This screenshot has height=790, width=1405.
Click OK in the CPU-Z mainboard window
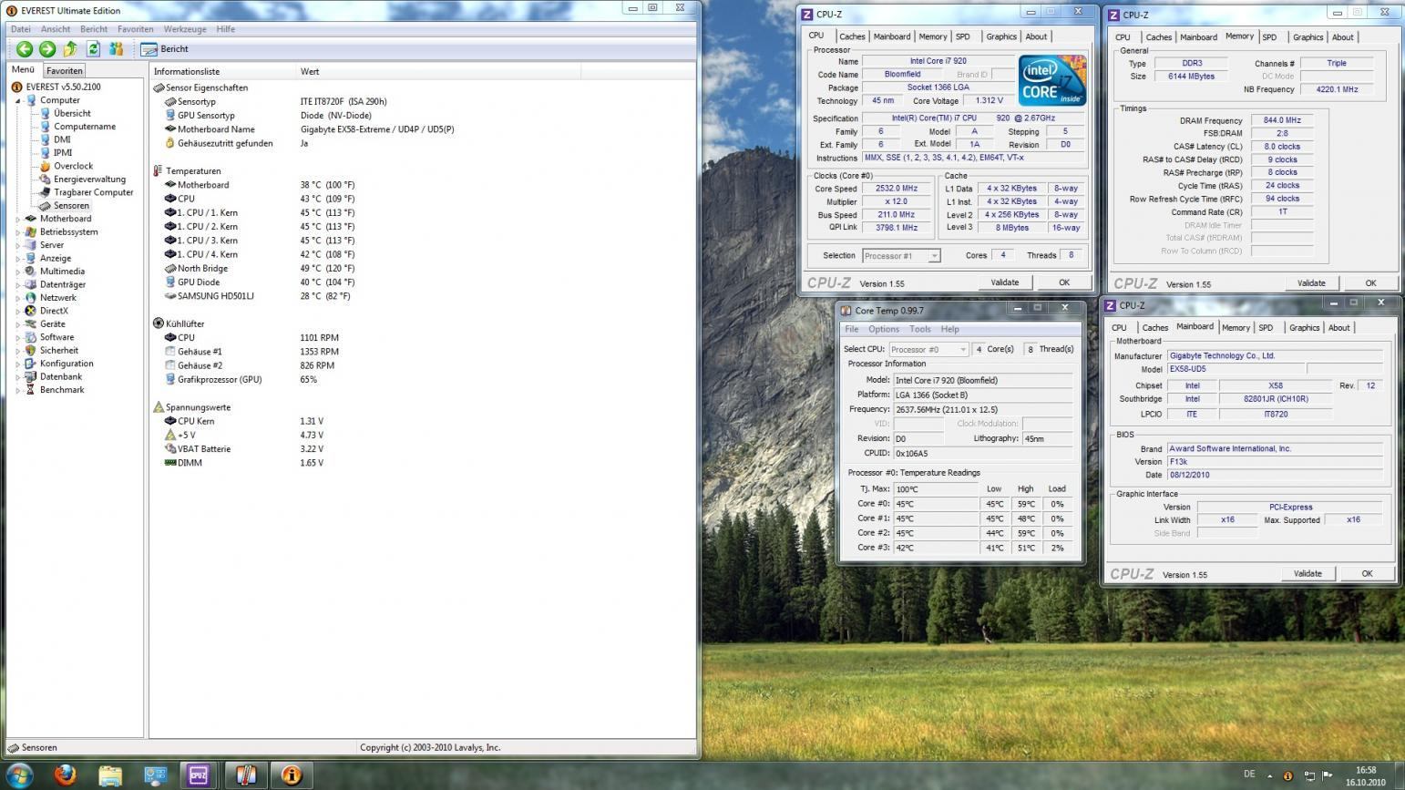1366,574
